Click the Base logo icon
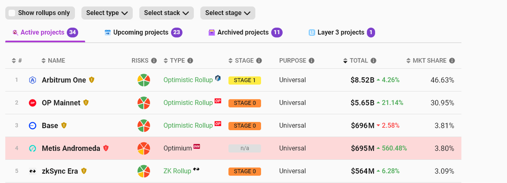Viewport: 507px width, 183px height. (33, 126)
